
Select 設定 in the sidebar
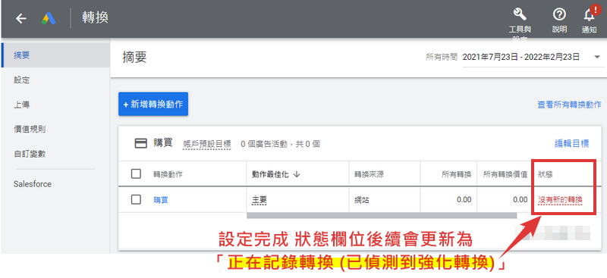[x=55, y=80]
